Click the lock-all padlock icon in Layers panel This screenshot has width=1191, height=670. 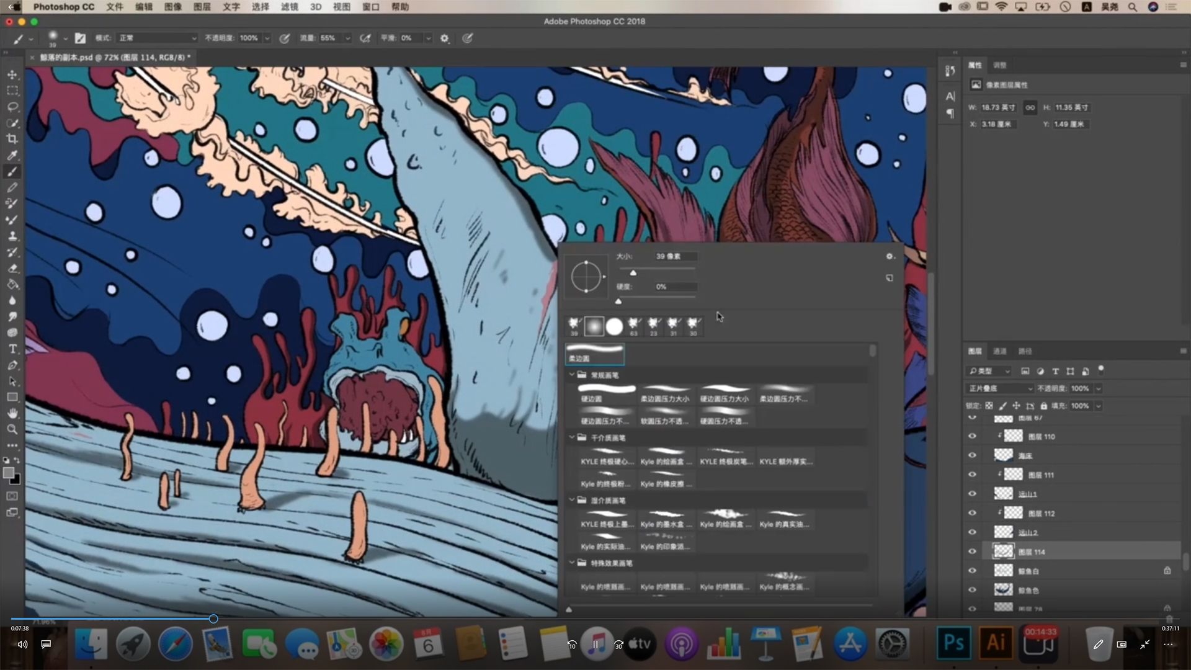coord(1043,406)
